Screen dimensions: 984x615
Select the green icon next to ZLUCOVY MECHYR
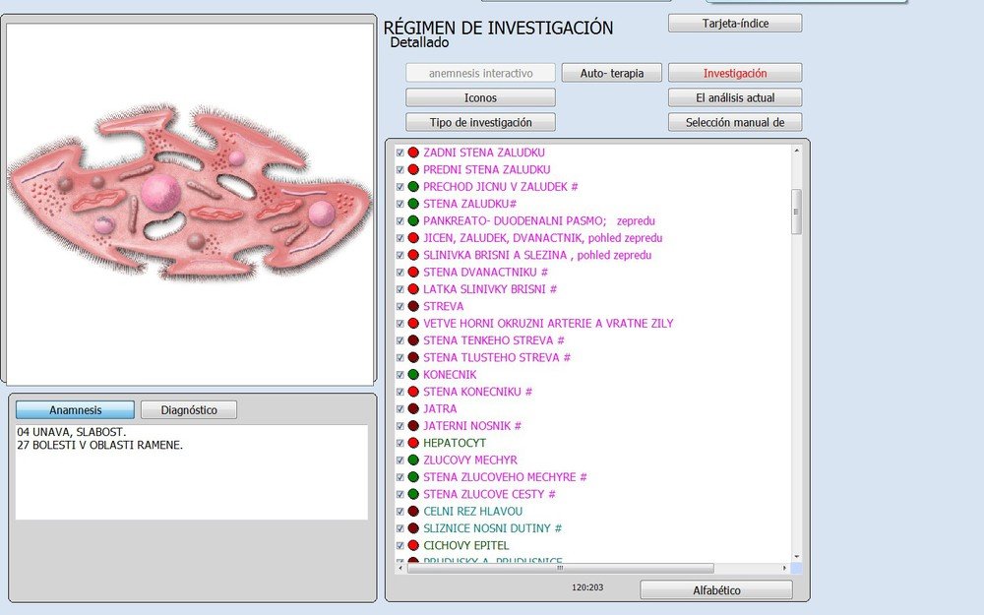point(411,460)
